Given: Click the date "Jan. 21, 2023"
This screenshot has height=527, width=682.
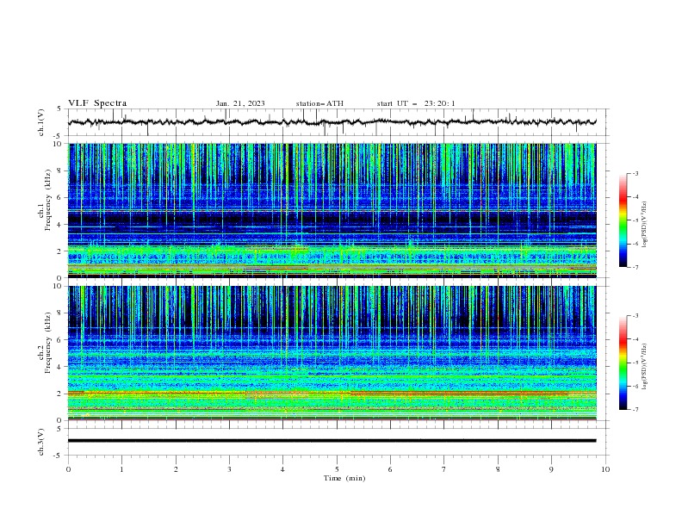Looking at the screenshot, I should pyautogui.click(x=240, y=103).
